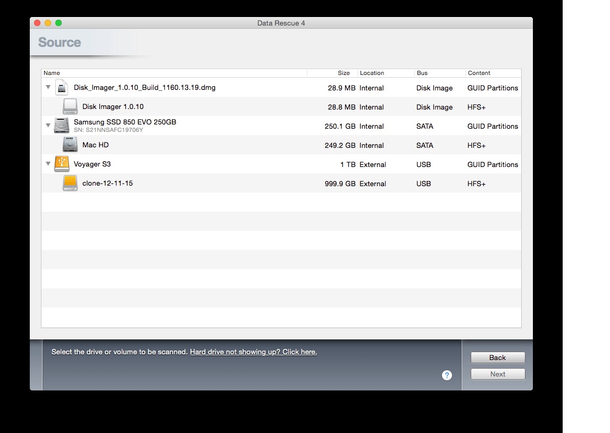The image size is (610, 433).
Task: Click the Samsung SSD 850 EVO drive icon
Action: tap(62, 125)
